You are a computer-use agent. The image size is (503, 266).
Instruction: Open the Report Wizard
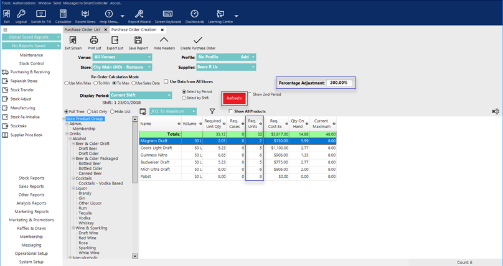click(139, 14)
